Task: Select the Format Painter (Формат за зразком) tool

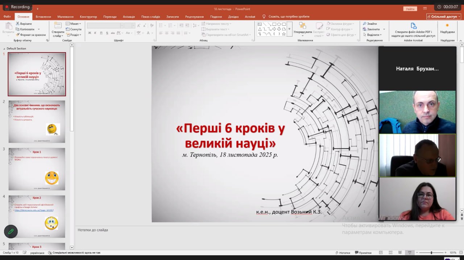Action: (18, 35)
